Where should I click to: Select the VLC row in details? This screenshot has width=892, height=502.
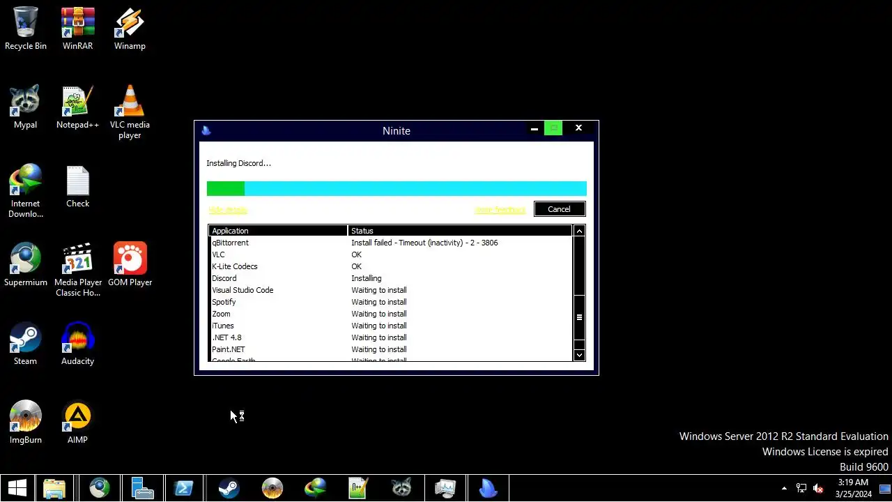click(x=390, y=254)
